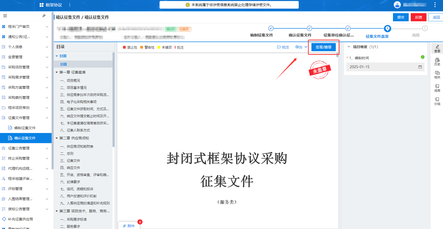
Task: Expand the 框采门户首页 menu
Action: [x=47, y=27]
